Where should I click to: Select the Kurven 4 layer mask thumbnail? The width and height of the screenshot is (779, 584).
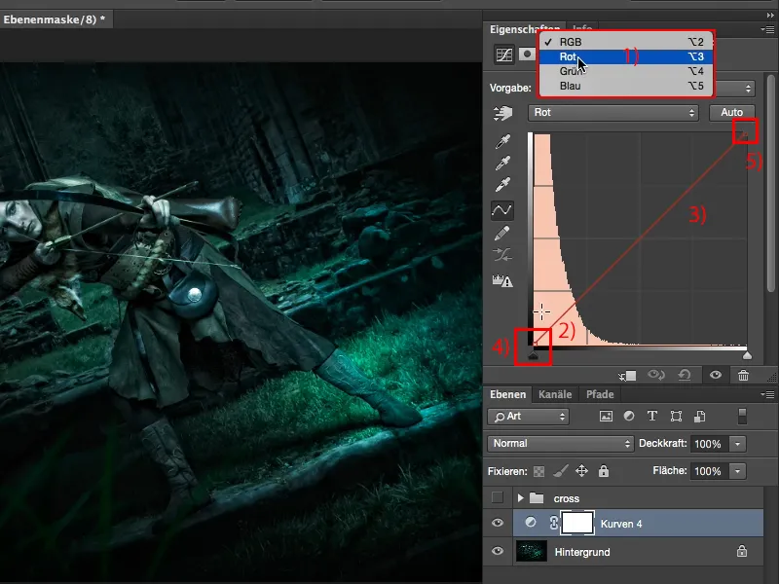576,523
